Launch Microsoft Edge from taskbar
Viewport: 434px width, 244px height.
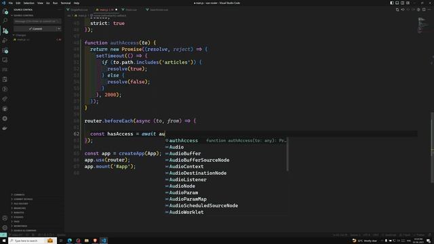click(69, 241)
